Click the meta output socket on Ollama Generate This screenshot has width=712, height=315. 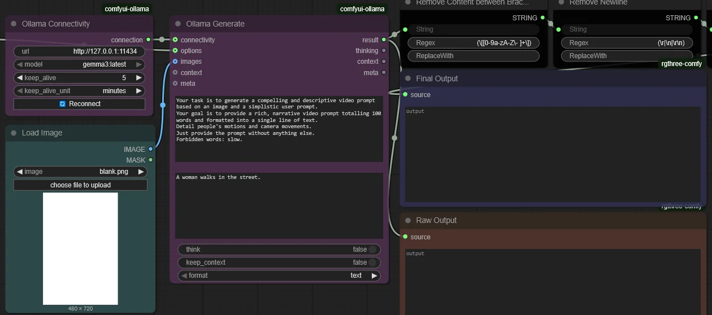click(x=384, y=72)
